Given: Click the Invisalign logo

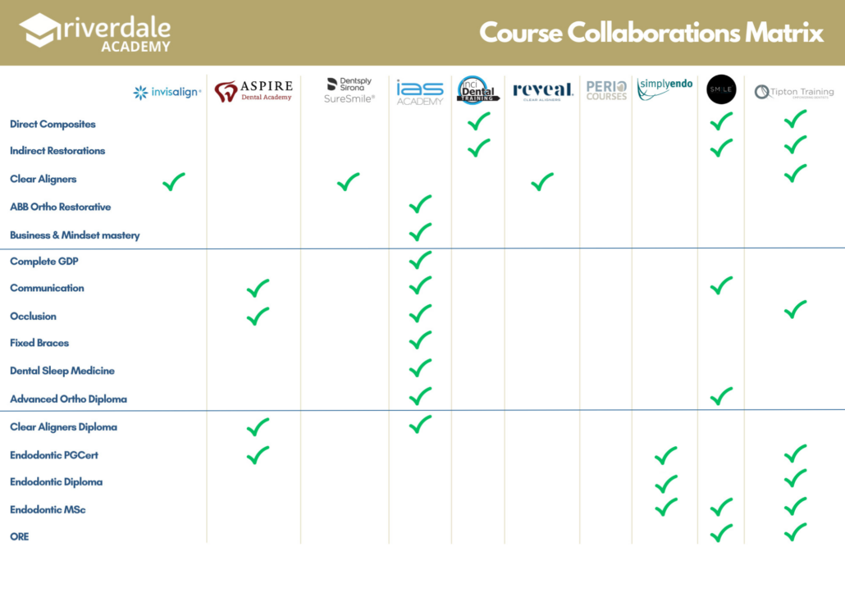Looking at the screenshot, I should click(x=167, y=93).
